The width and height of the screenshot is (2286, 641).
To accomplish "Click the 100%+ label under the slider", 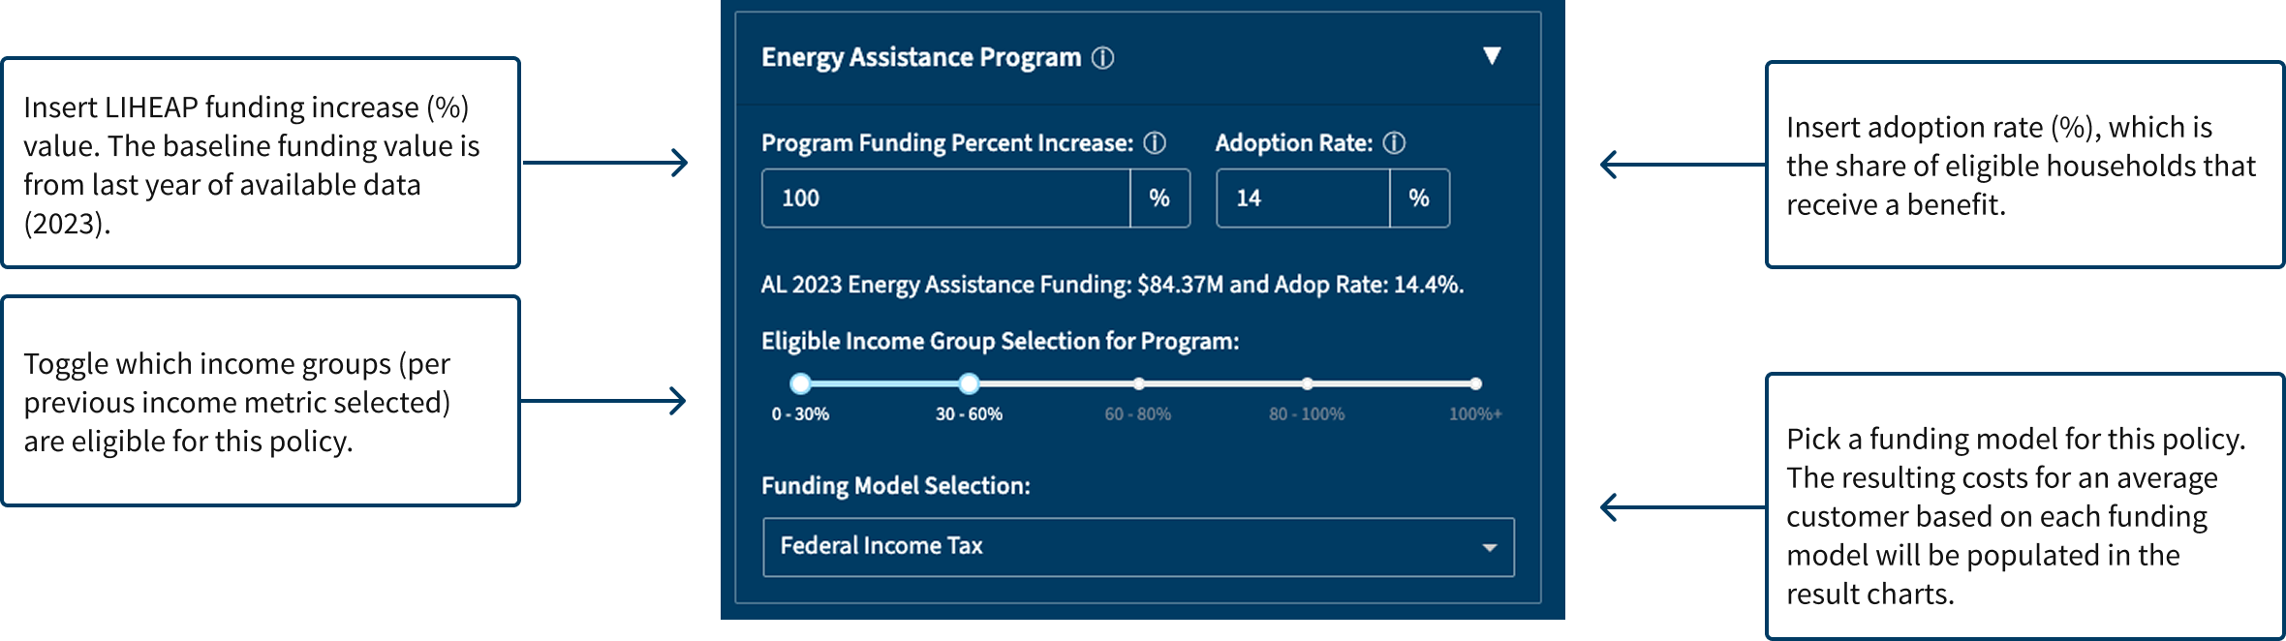I will pos(1476,414).
